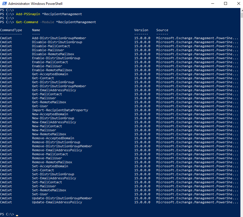Click Set-MailUser cmdlet name
Screen dimensions: 243x217
(x=44, y=186)
